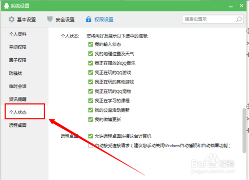Uncheck 我的输入状态 checkbox
The height and width of the screenshot is (180, 249).
[91, 44]
